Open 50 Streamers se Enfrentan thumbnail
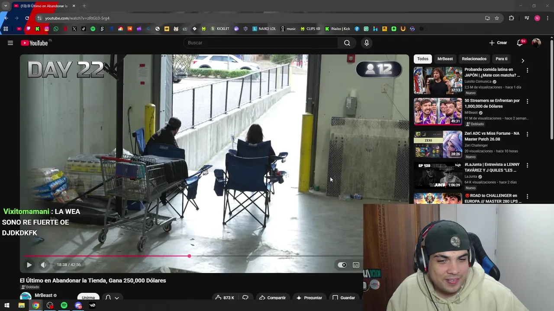The image size is (554, 311). pyautogui.click(x=438, y=111)
